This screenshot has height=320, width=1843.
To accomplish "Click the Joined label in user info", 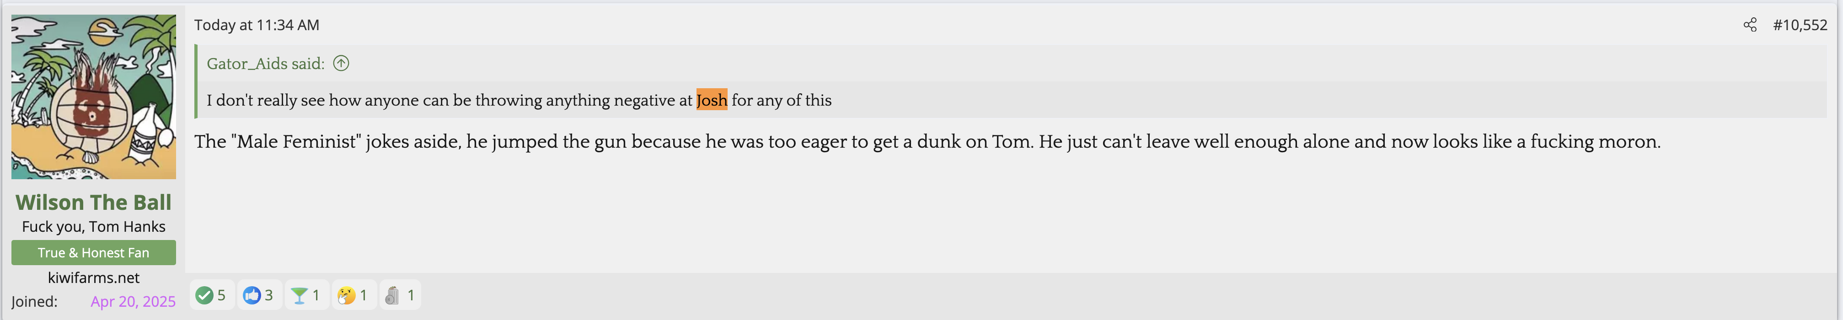I will coord(34,301).
